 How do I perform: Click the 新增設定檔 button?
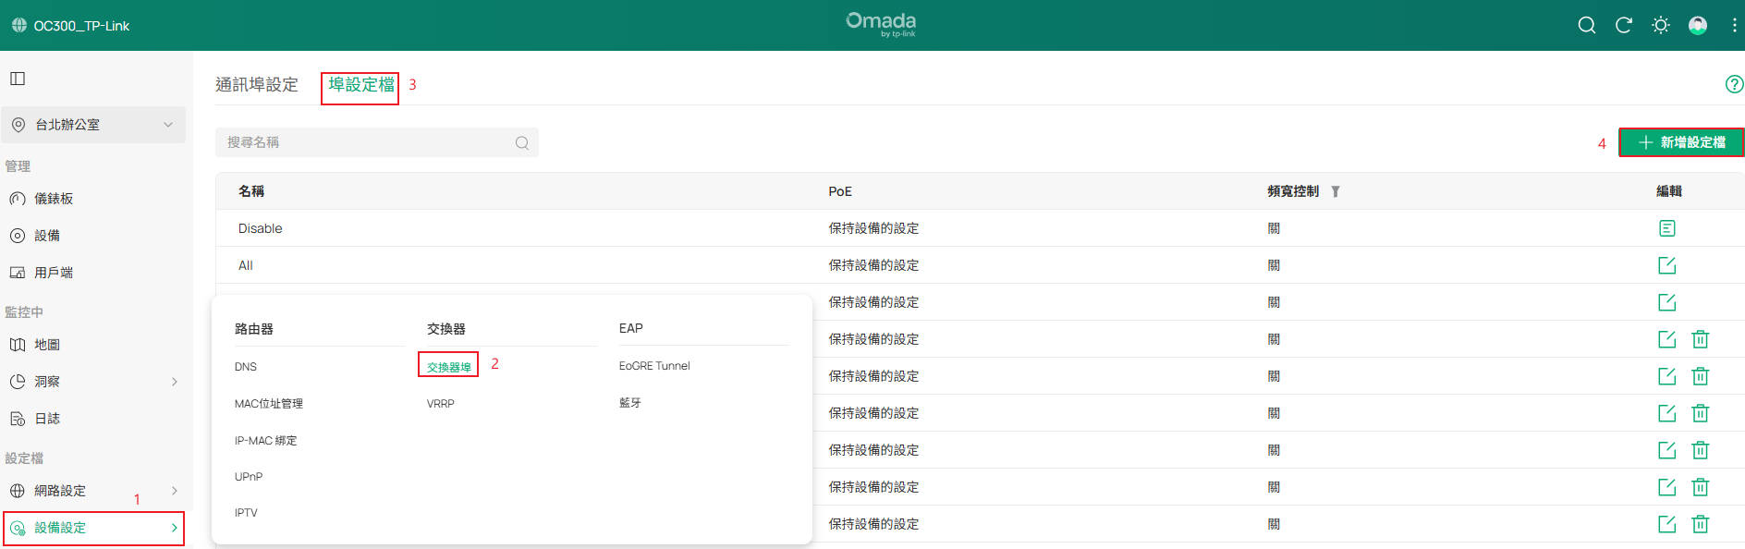tap(1681, 142)
